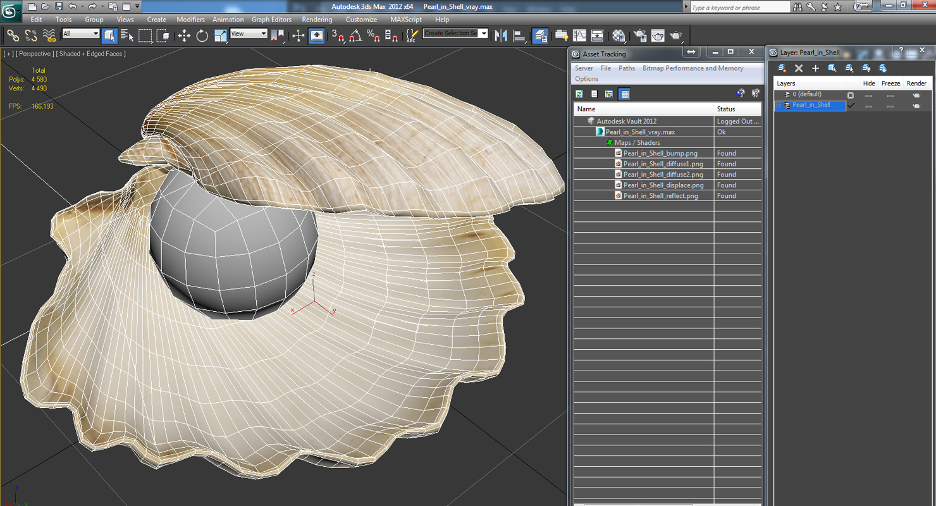
Task: Open the Curve Editor from the toolbar
Action: 579,35
